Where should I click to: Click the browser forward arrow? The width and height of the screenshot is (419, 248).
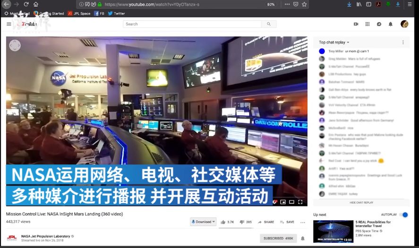(x=17, y=4)
